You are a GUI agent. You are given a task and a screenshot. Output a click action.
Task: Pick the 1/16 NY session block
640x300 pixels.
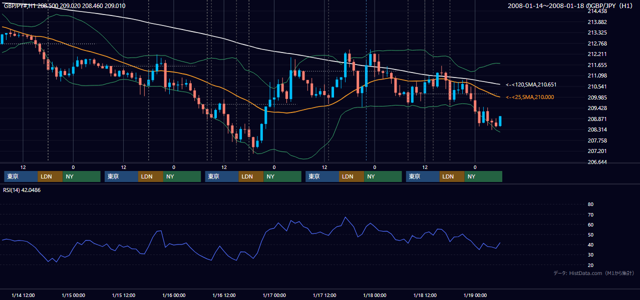pos(282,176)
